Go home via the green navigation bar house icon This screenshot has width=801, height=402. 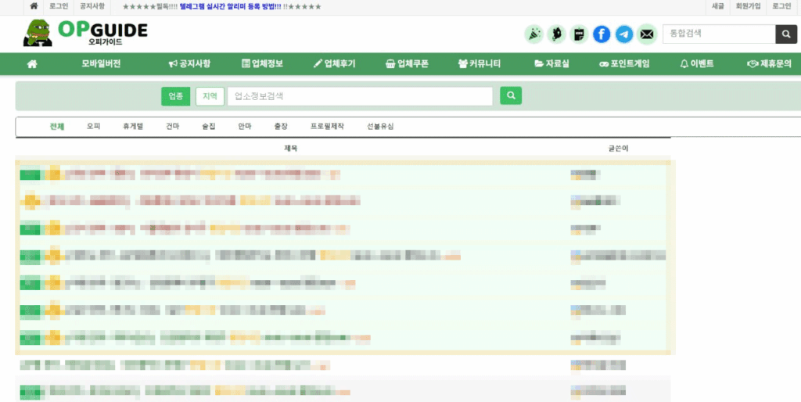(x=32, y=64)
